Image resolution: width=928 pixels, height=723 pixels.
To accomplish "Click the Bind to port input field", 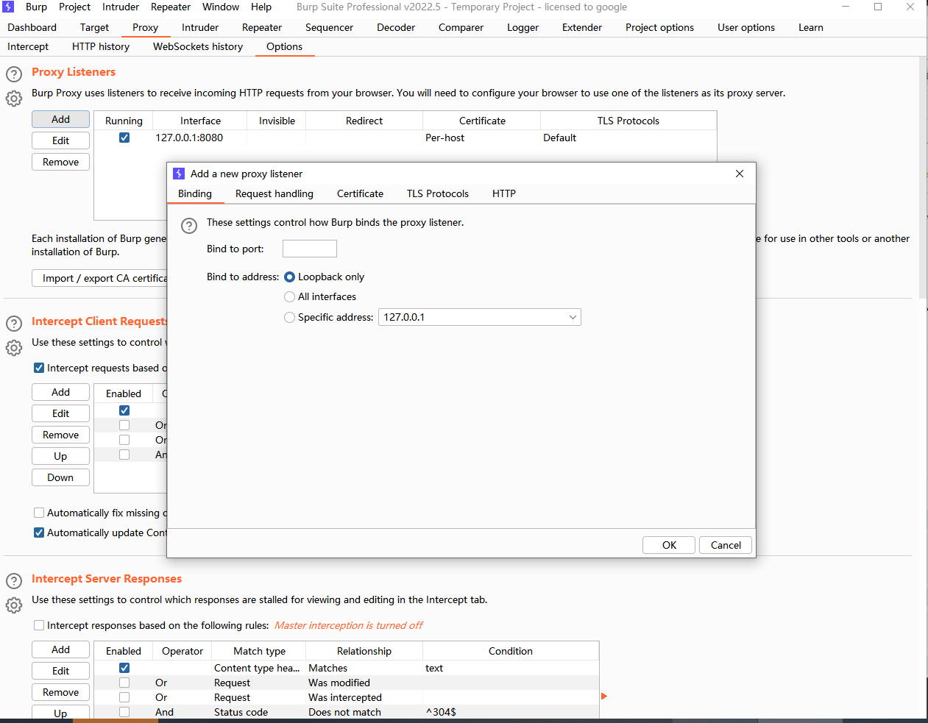I will (x=310, y=249).
